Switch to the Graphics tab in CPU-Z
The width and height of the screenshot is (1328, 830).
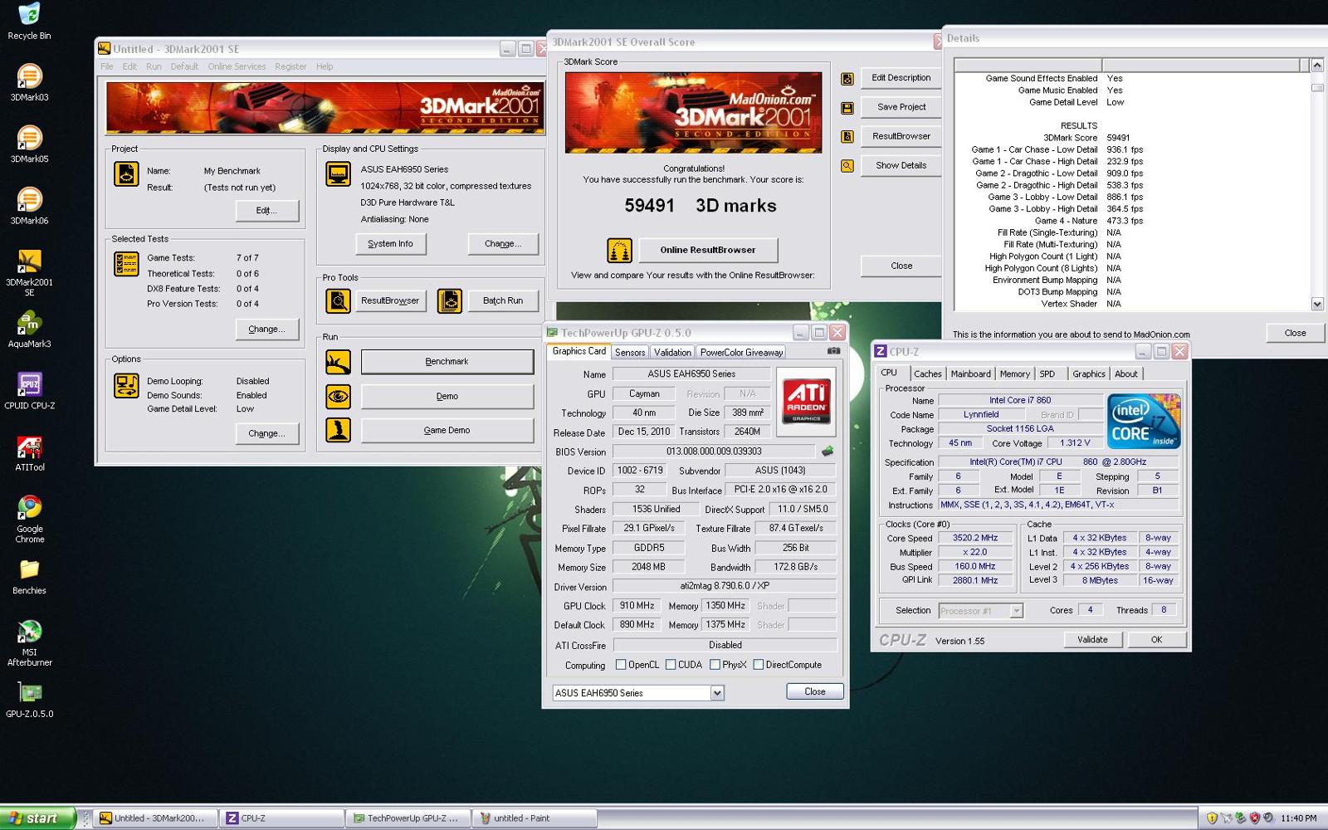point(1088,374)
